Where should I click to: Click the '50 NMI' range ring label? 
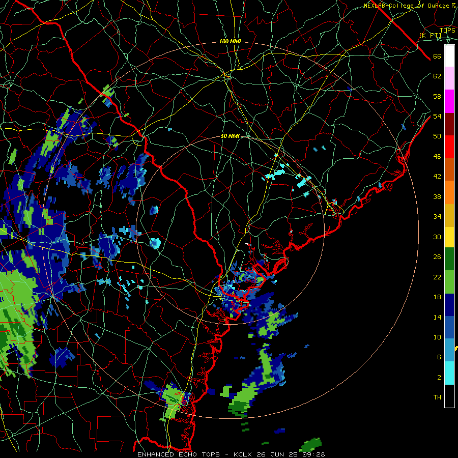pos(230,136)
